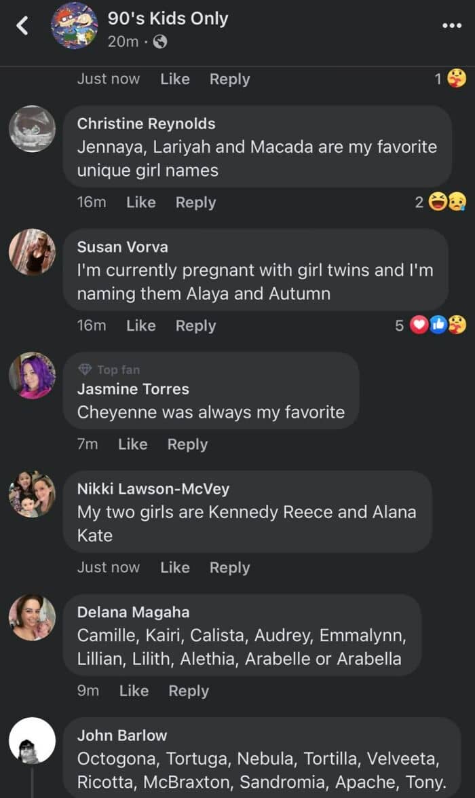This screenshot has width=475, height=798.
Task: Open the 90's Kids Only page avatar
Action: (x=75, y=25)
